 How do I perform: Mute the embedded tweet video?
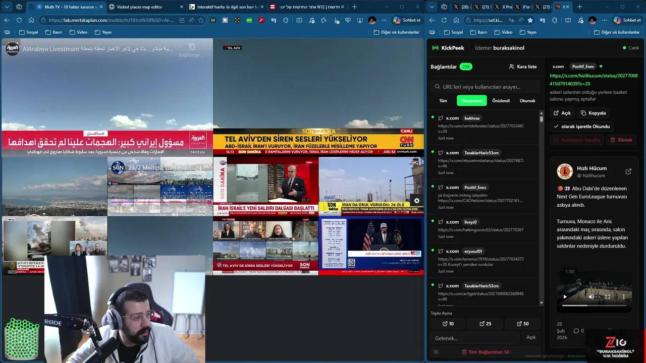point(591,297)
